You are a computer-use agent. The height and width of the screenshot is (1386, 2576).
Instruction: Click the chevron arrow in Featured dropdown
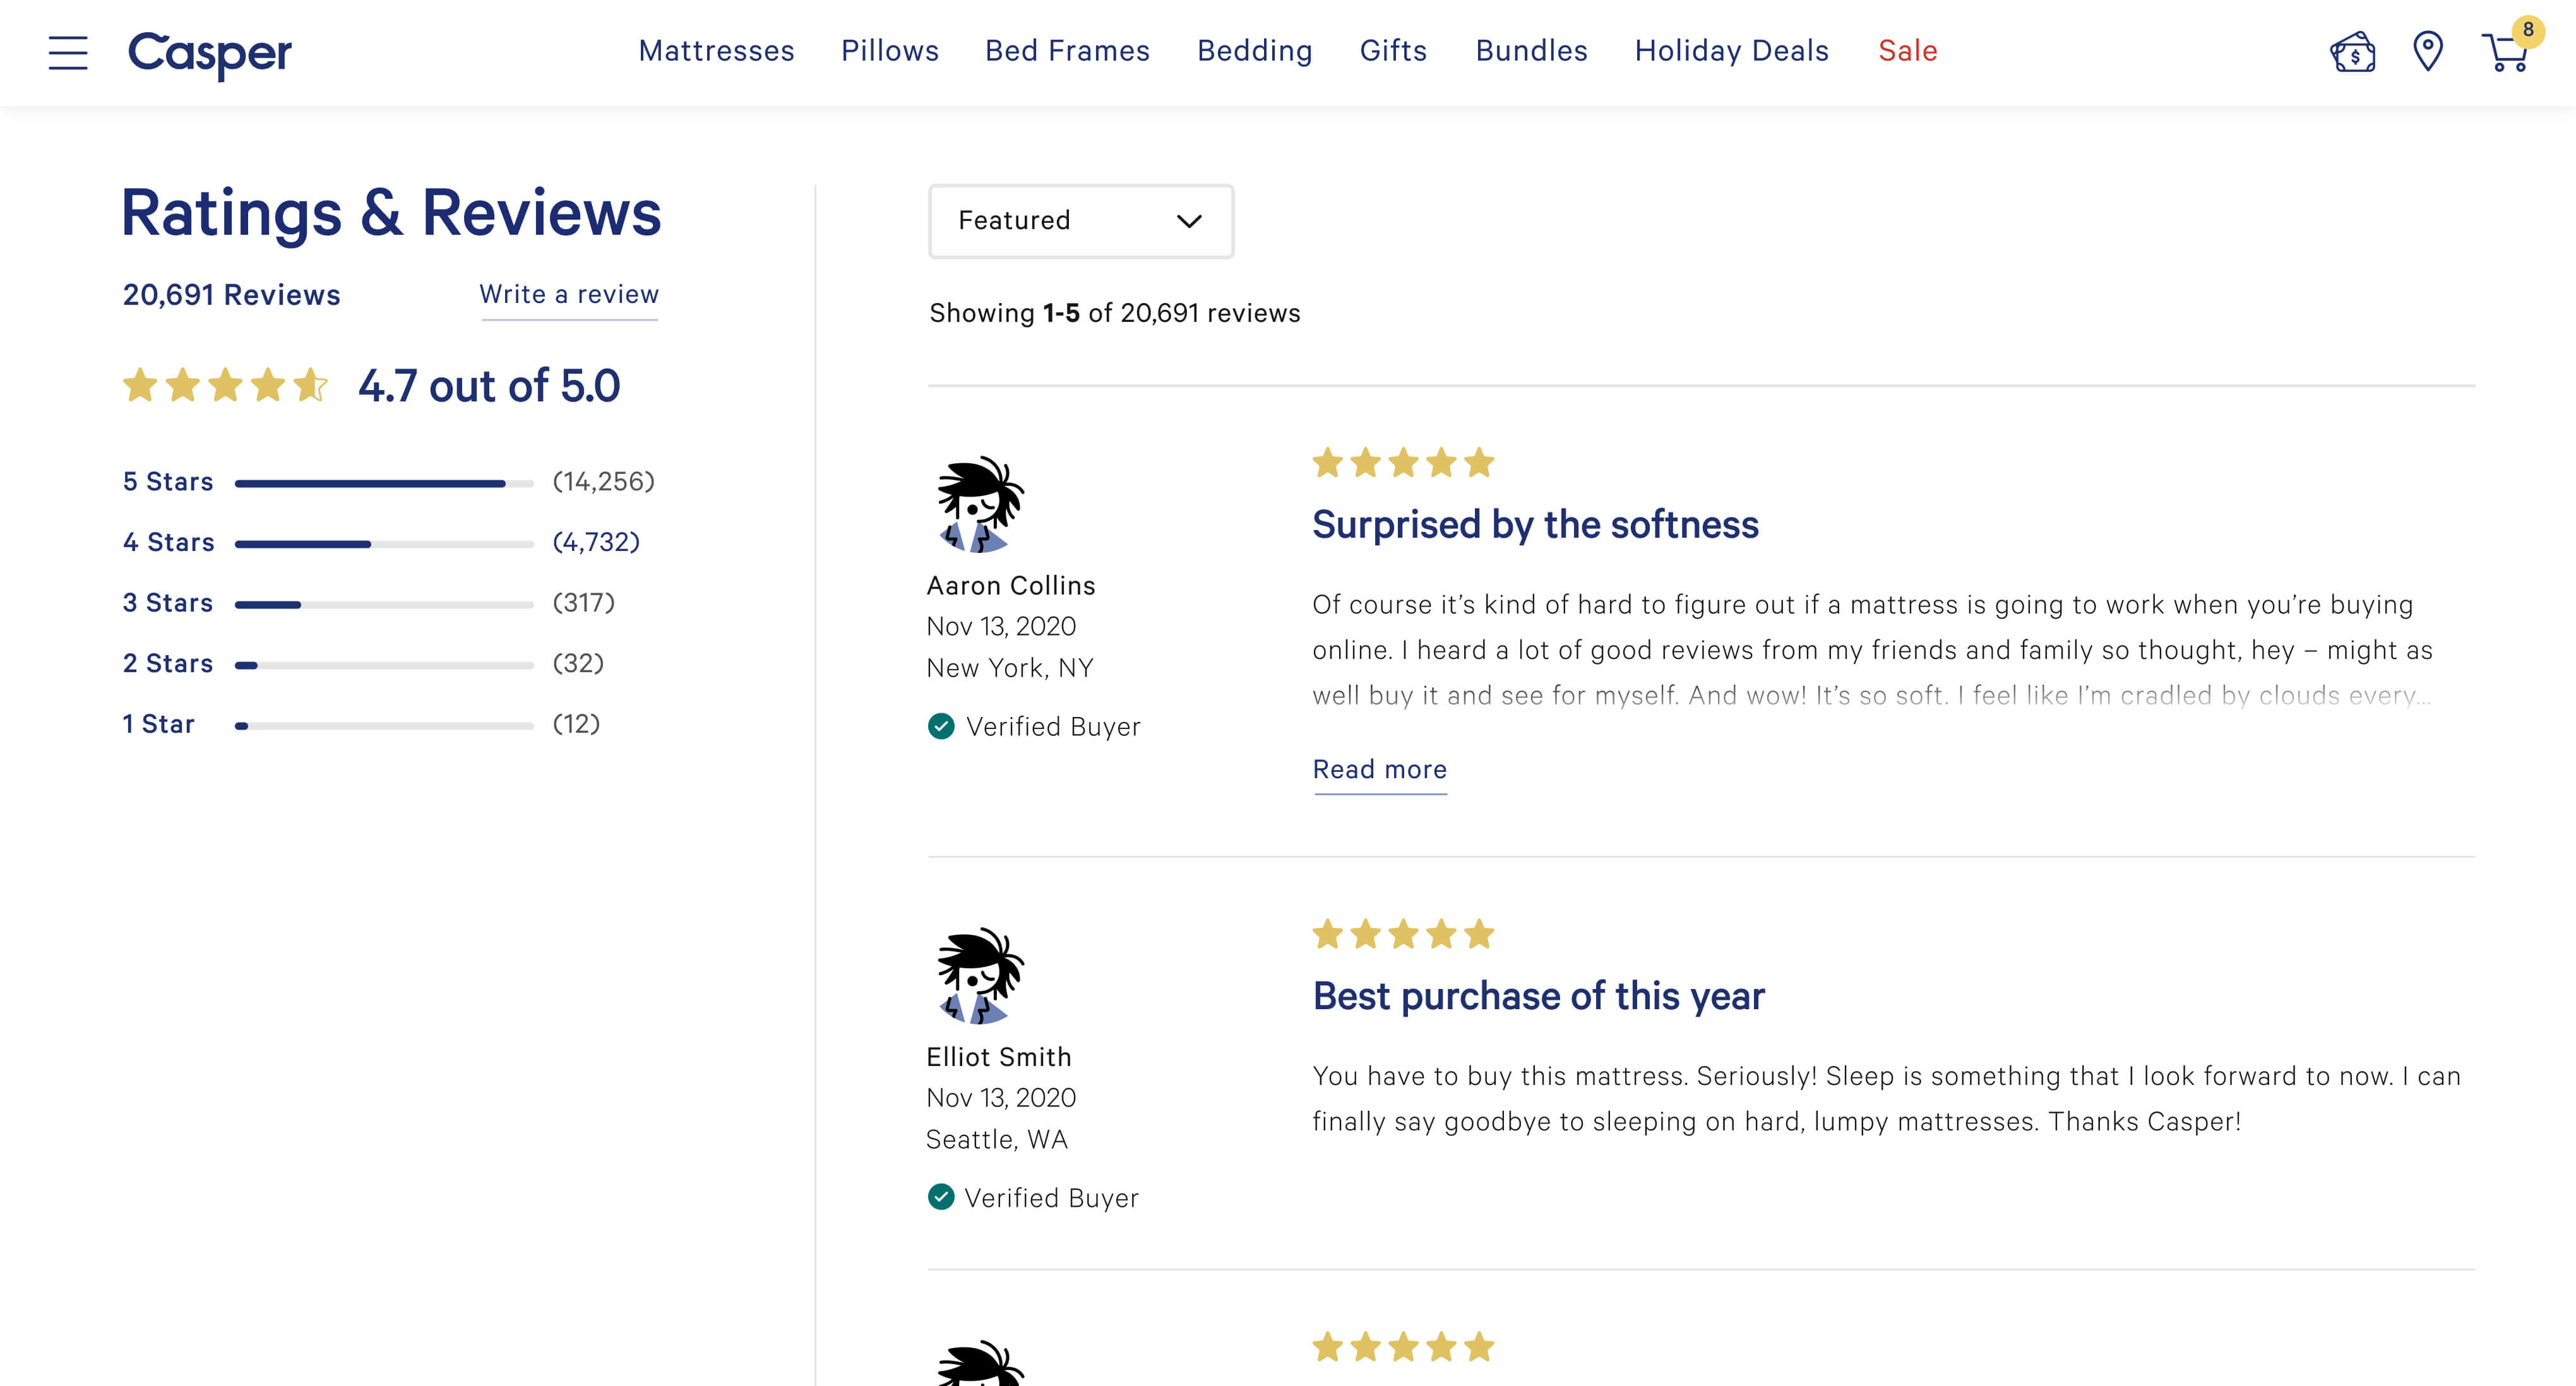coord(1188,221)
